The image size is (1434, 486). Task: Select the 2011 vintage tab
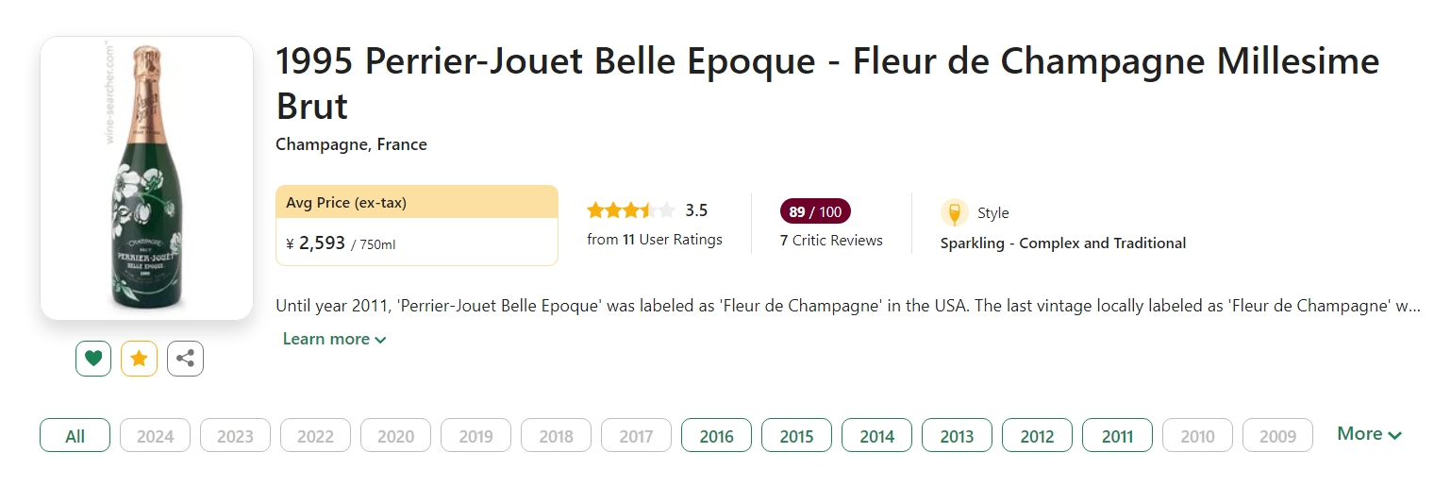1117,436
